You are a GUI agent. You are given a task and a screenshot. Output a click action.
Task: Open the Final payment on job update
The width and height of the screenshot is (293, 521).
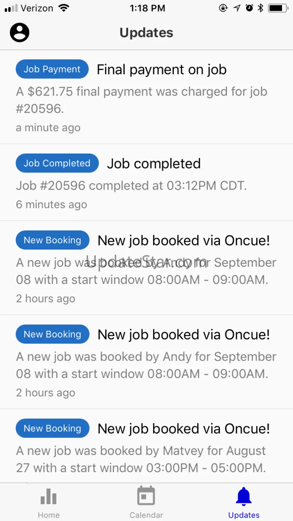(x=162, y=69)
